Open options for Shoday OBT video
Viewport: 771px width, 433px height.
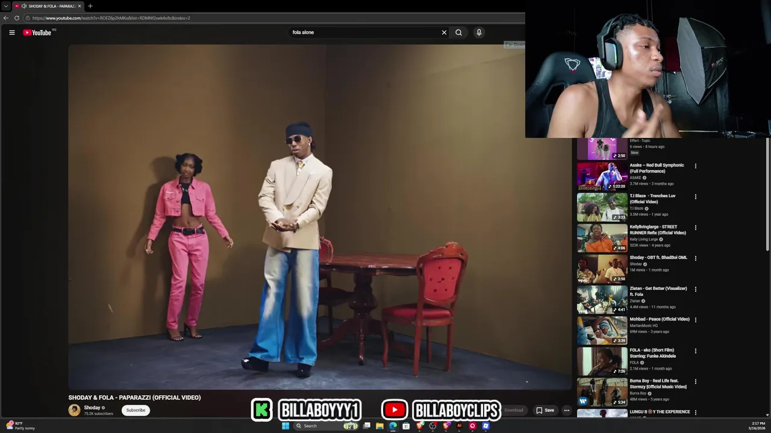click(x=696, y=259)
